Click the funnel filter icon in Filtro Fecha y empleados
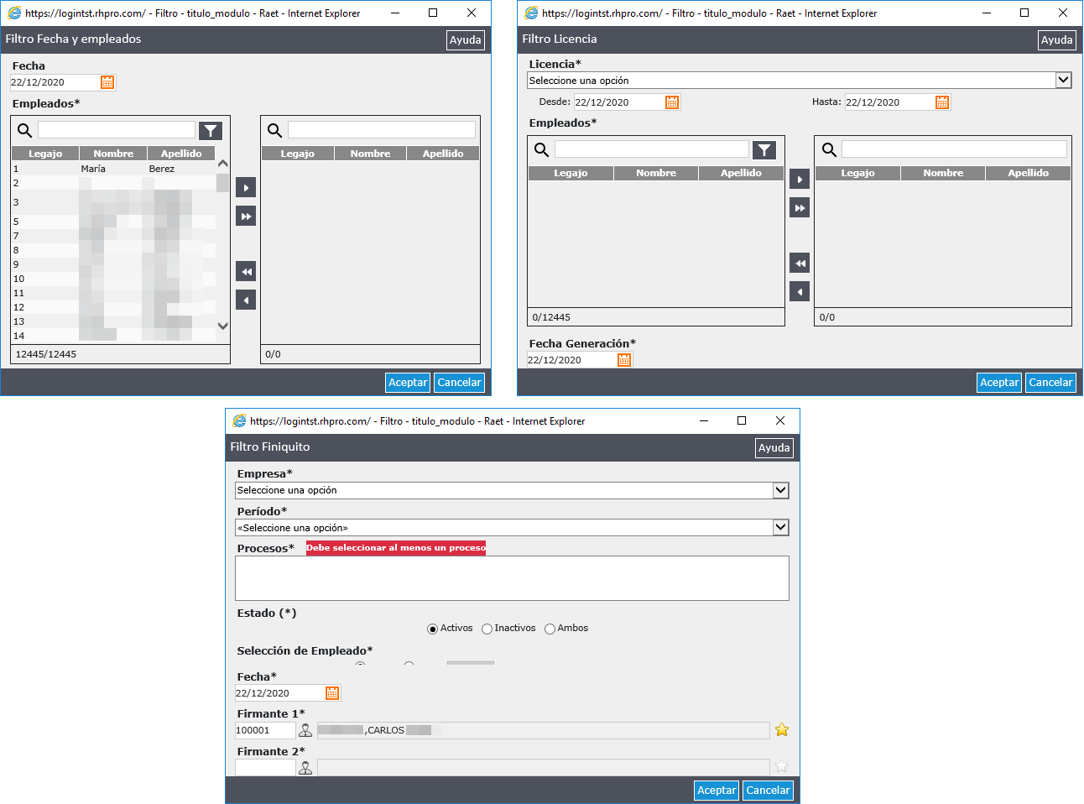 point(211,130)
